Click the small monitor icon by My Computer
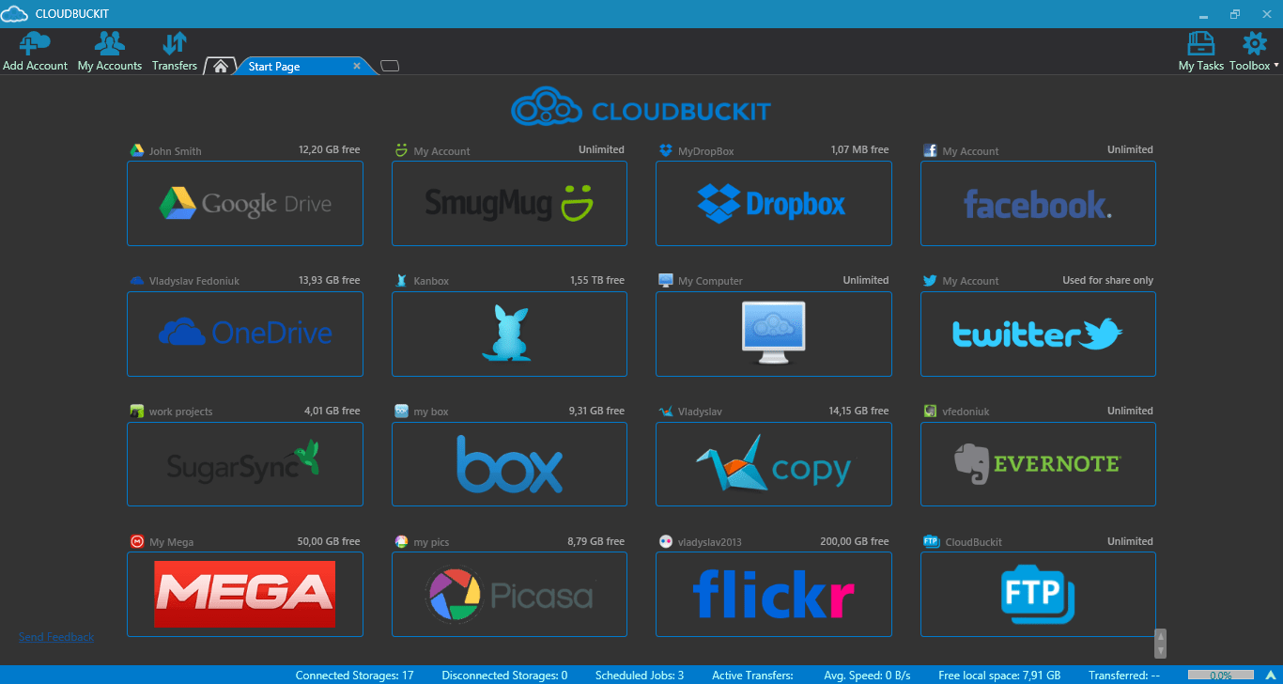This screenshot has height=684, width=1283. click(666, 280)
